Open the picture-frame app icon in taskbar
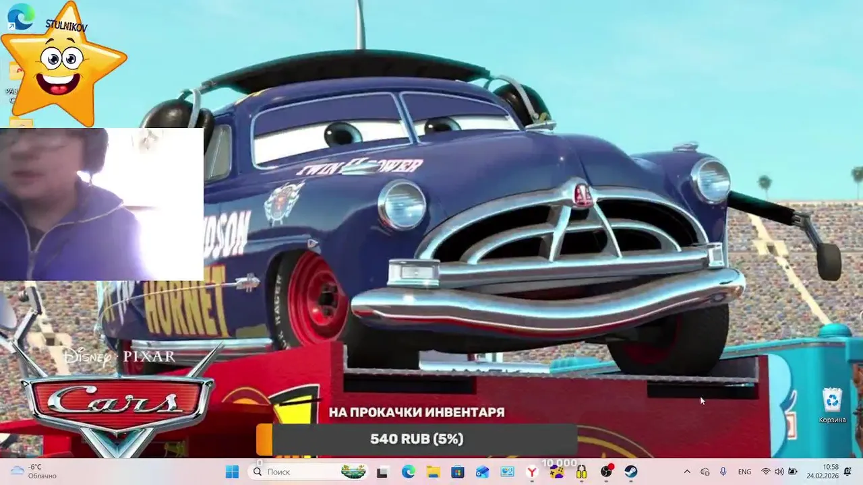The width and height of the screenshot is (863, 485). click(x=507, y=472)
